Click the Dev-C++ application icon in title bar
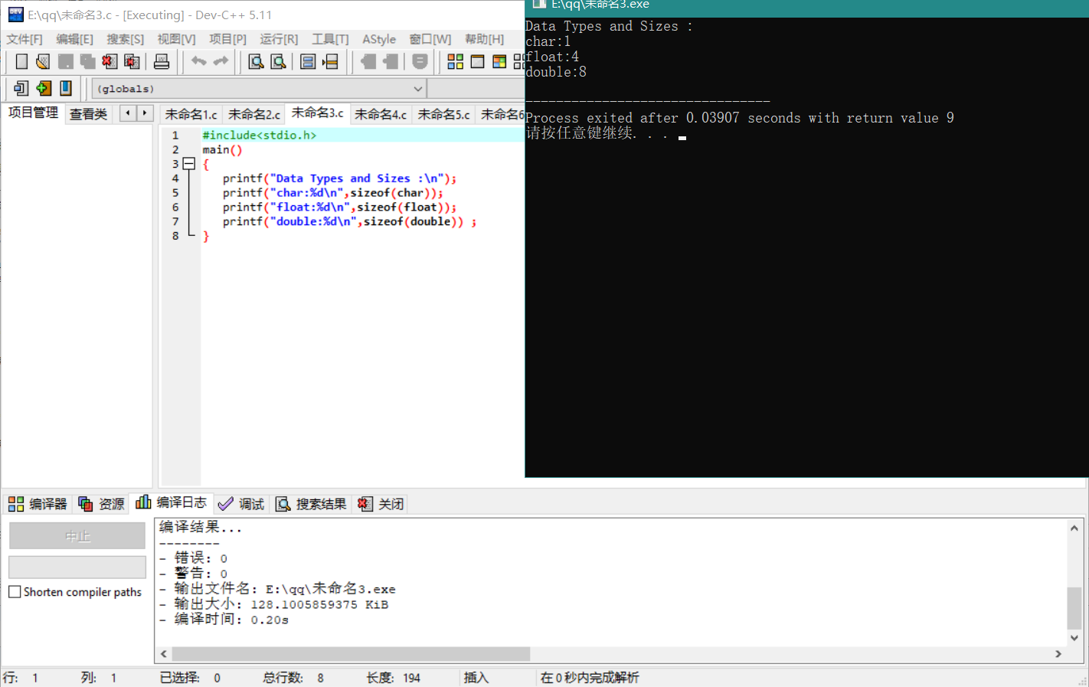Image resolution: width=1089 pixels, height=687 pixels. [x=15, y=15]
